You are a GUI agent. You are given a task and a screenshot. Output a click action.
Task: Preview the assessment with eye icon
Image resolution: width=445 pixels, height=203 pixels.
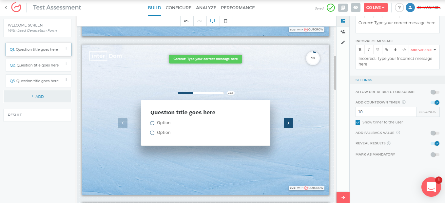[356, 8]
